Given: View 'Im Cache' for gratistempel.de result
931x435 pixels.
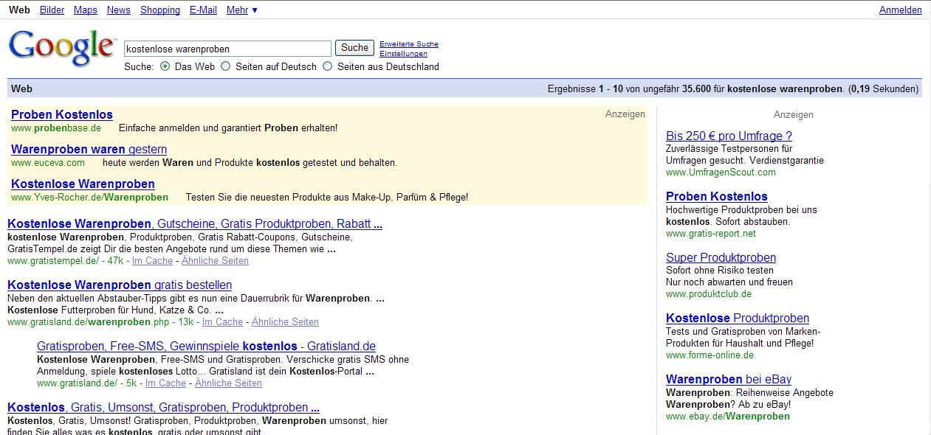Looking at the screenshot, I should tap(153, 261).
